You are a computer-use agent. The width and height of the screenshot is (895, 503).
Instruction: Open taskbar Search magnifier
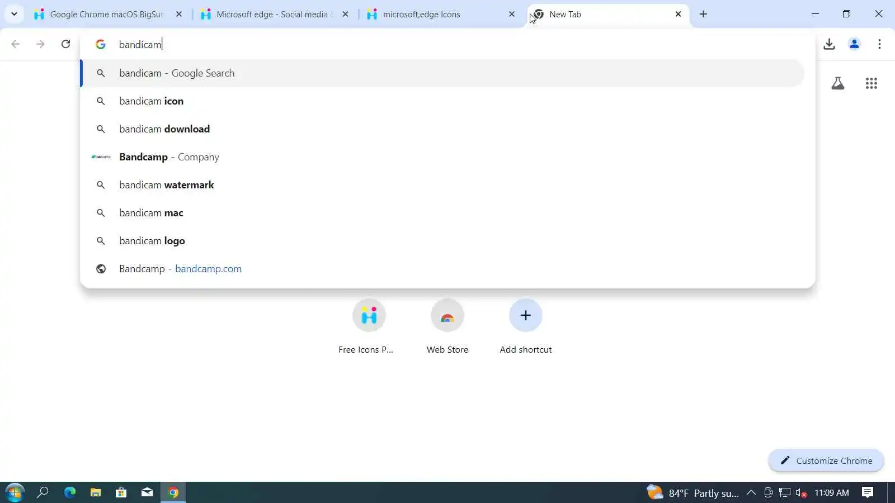(43, 492)
